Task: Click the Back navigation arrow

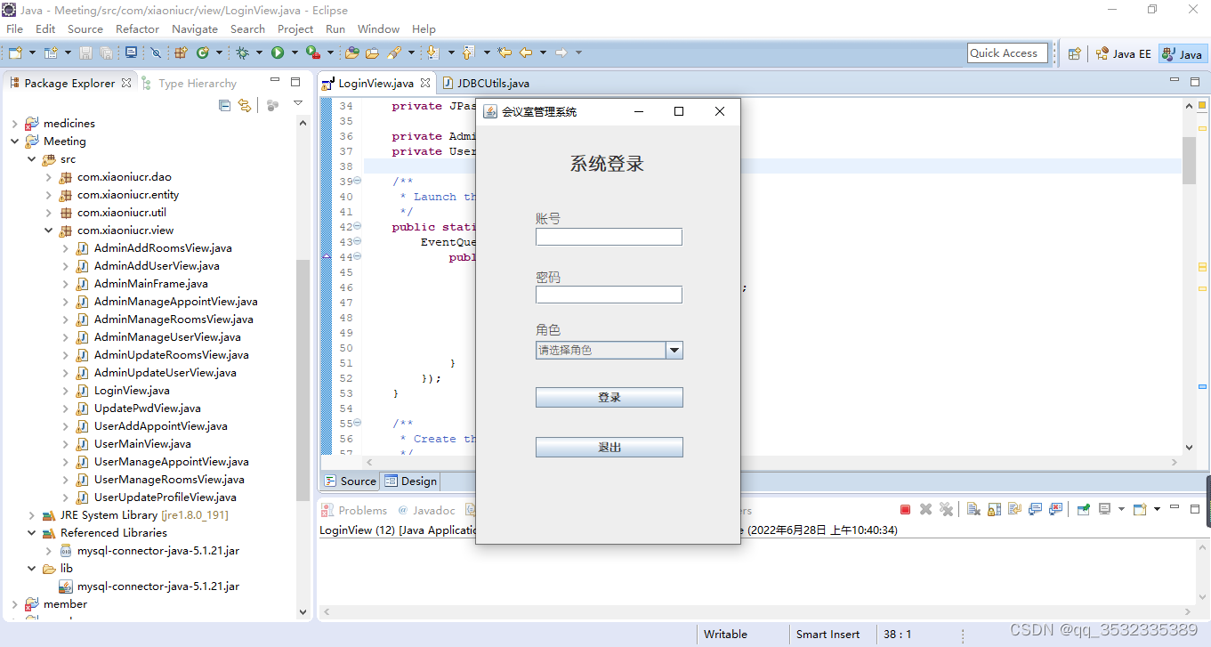Action: click(x=526, y=53)
